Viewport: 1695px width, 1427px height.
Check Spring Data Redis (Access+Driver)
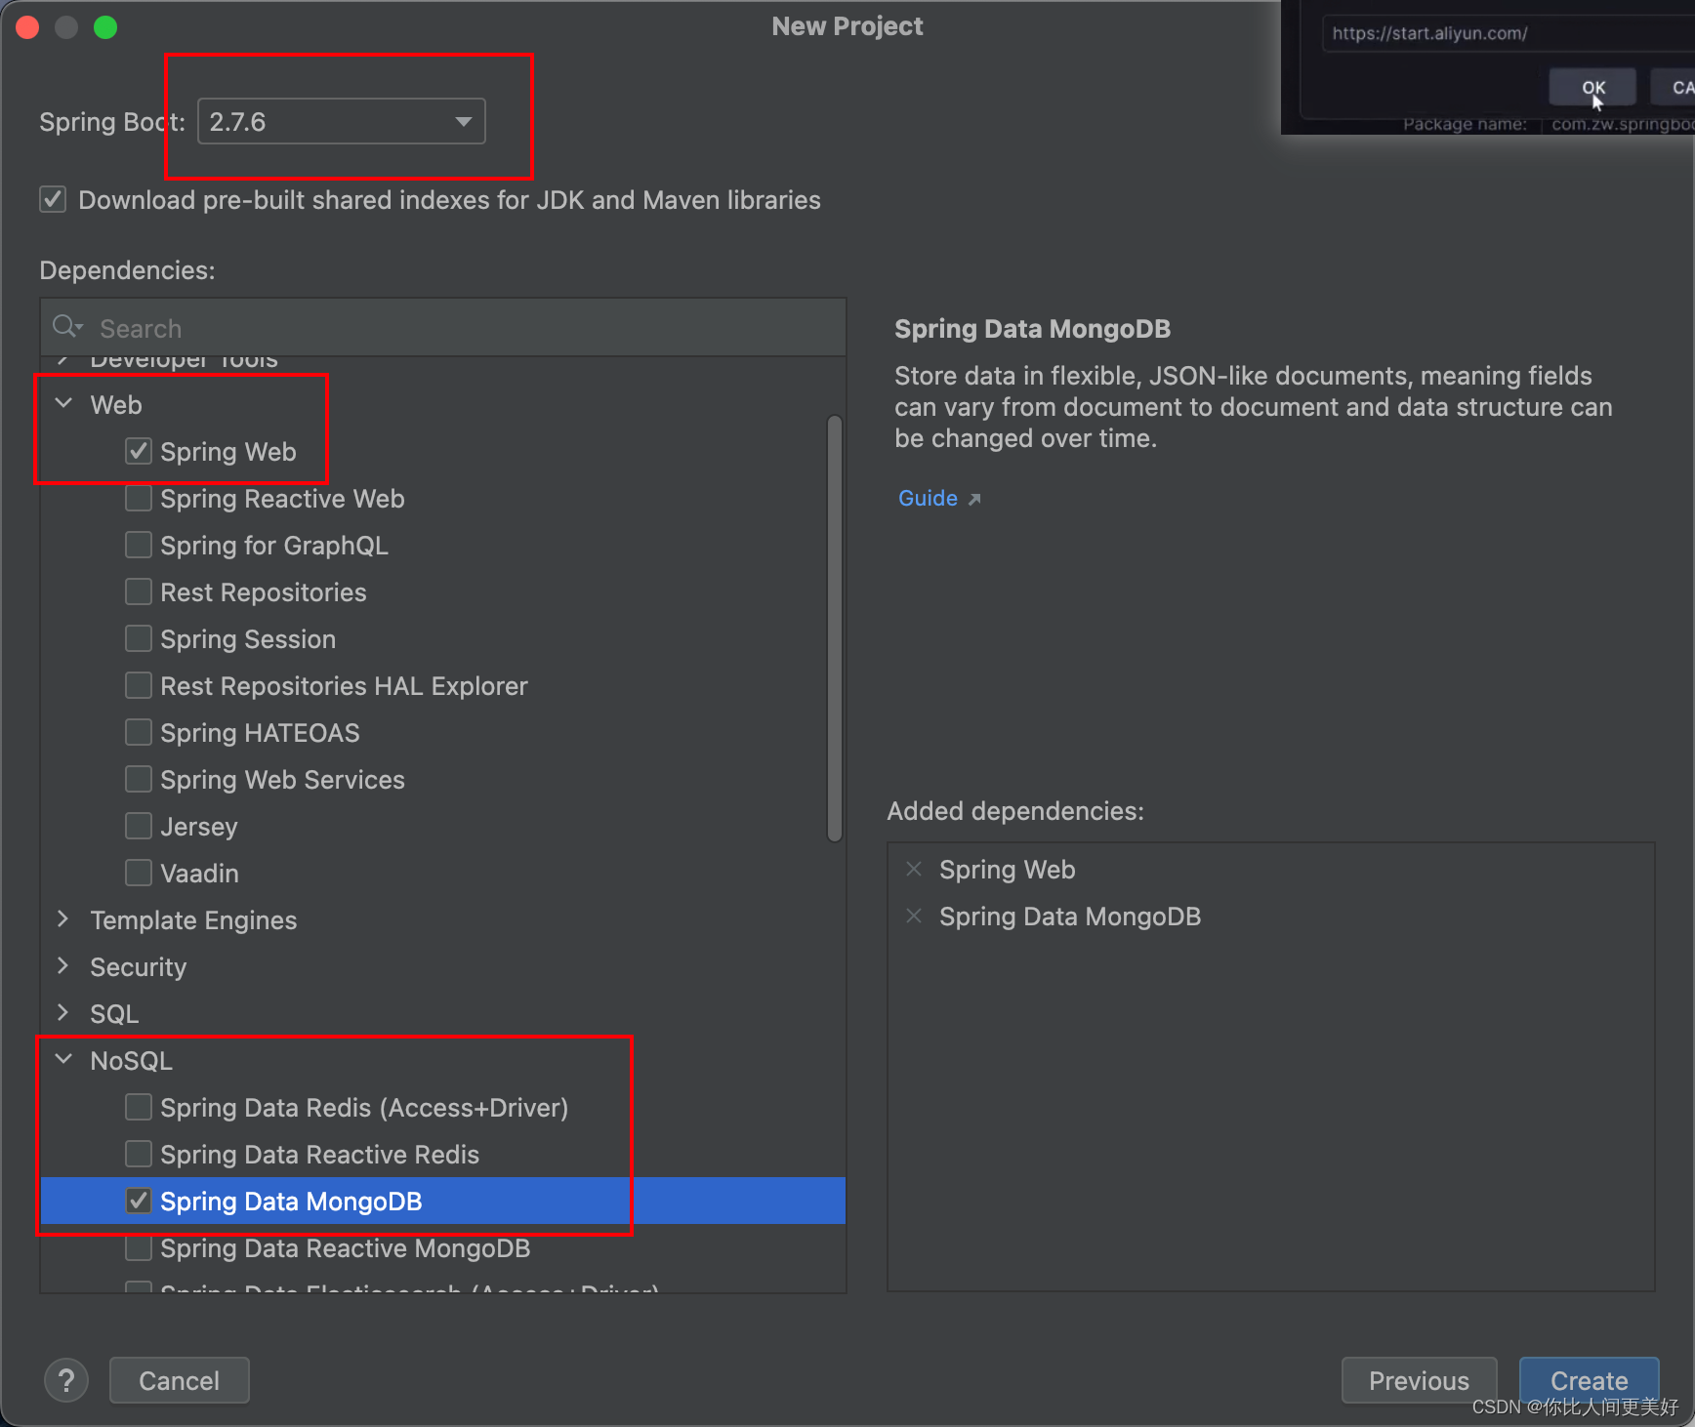[x=139, y=1107]
